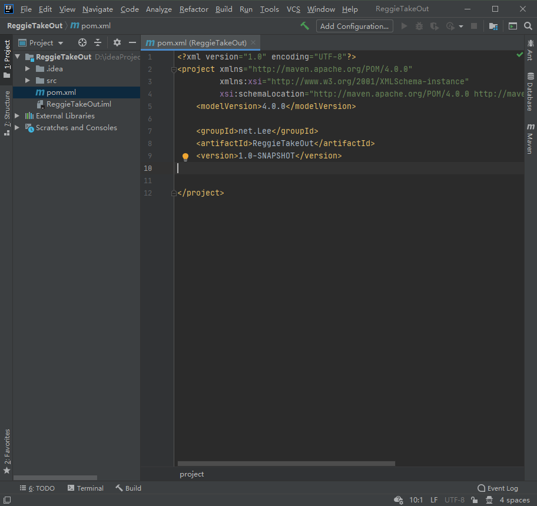Image resolution: width=537 pixels, height=506 pixels.
Task: Open the Refactor menu
Action: pos(194,9)
